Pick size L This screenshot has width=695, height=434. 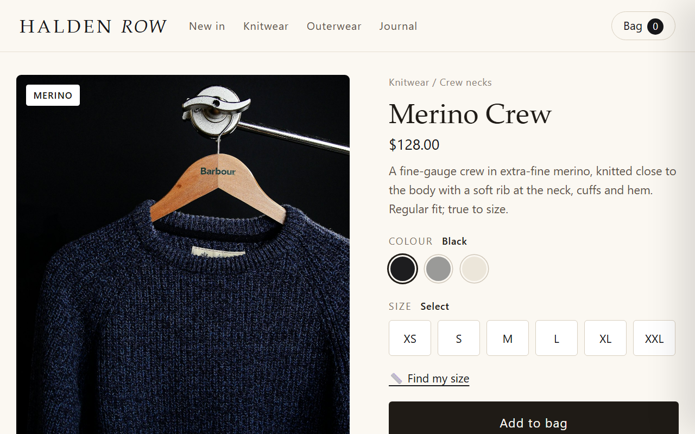pos(557,338)
